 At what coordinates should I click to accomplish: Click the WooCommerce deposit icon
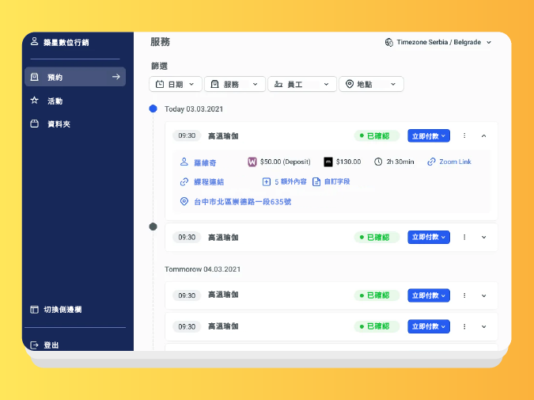click(252, 162)
